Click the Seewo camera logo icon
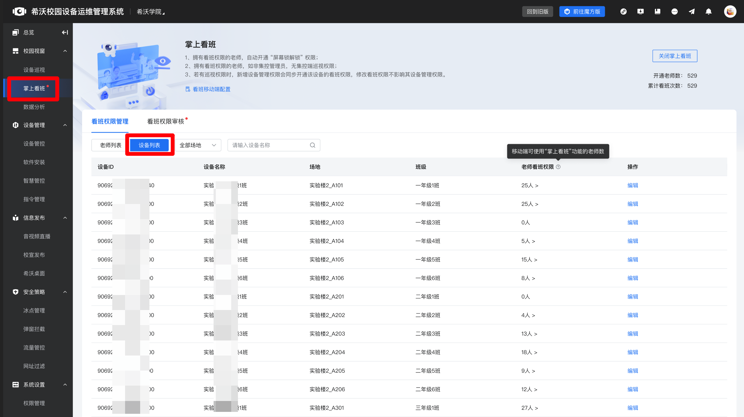The width and height of the screenshot is (744, 417). point(20,12)
